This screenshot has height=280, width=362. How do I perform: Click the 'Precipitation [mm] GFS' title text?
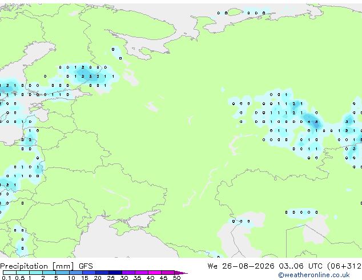(46, 266)
